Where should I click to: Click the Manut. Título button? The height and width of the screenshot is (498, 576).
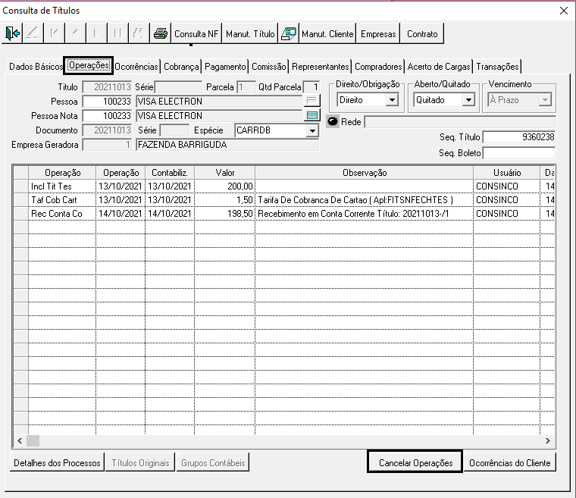click(250, 33)
